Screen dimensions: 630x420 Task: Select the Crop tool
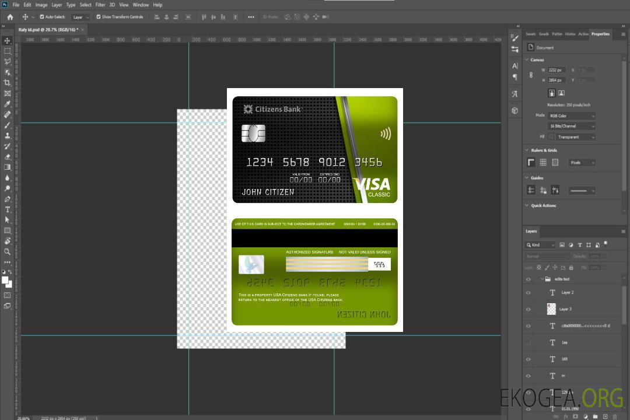point(7,83)
